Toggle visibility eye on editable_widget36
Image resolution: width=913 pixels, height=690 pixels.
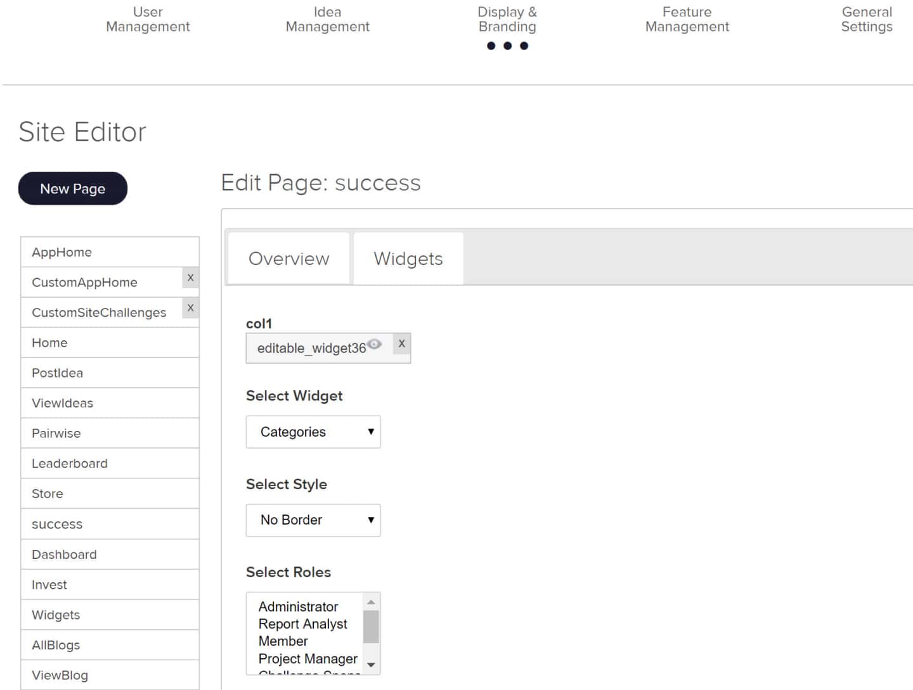pos(374,344)
